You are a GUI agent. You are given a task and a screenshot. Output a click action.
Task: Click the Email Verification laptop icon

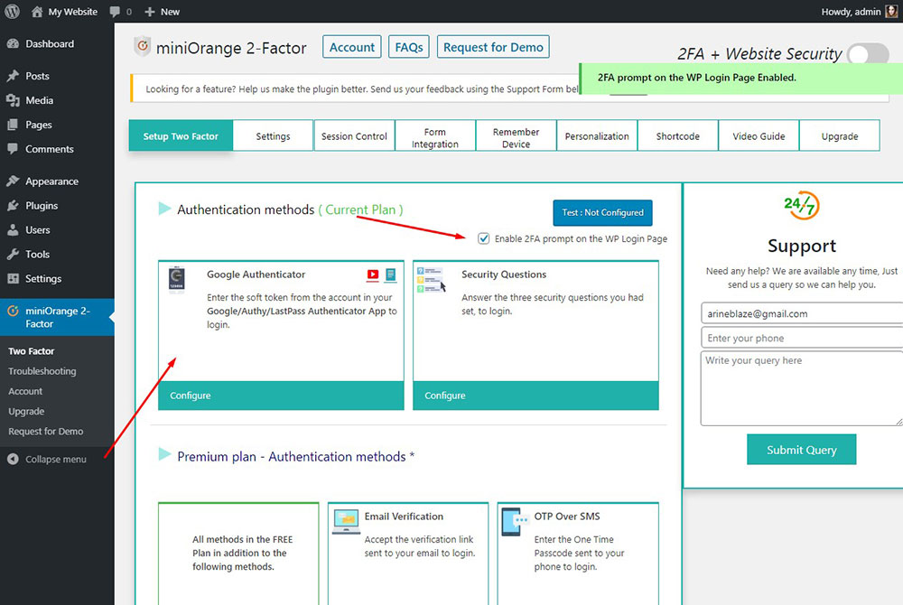pos(346,521)
